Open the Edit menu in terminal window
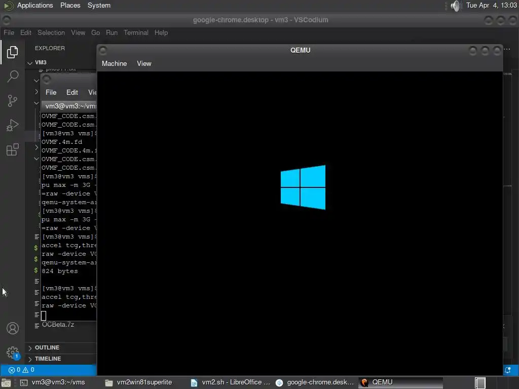 pyautogui.click(x=72, y=92)
